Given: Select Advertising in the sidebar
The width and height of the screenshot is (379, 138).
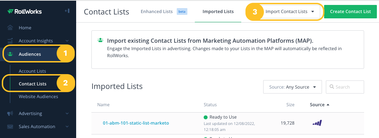Looking at the screenshot, I should point(30,113).
